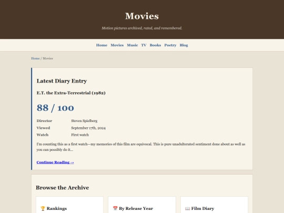Click the Home breadcrumb link
284x213 pixels.
[35, 58]
